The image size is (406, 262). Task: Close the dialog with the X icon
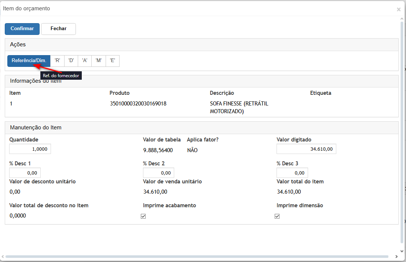[x=399, y=10]
